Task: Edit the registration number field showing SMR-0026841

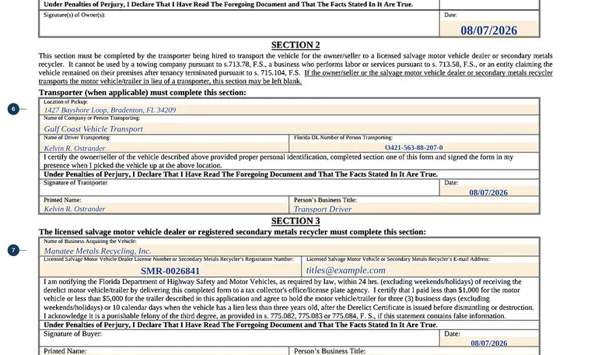Action: [x=170, y=269]
